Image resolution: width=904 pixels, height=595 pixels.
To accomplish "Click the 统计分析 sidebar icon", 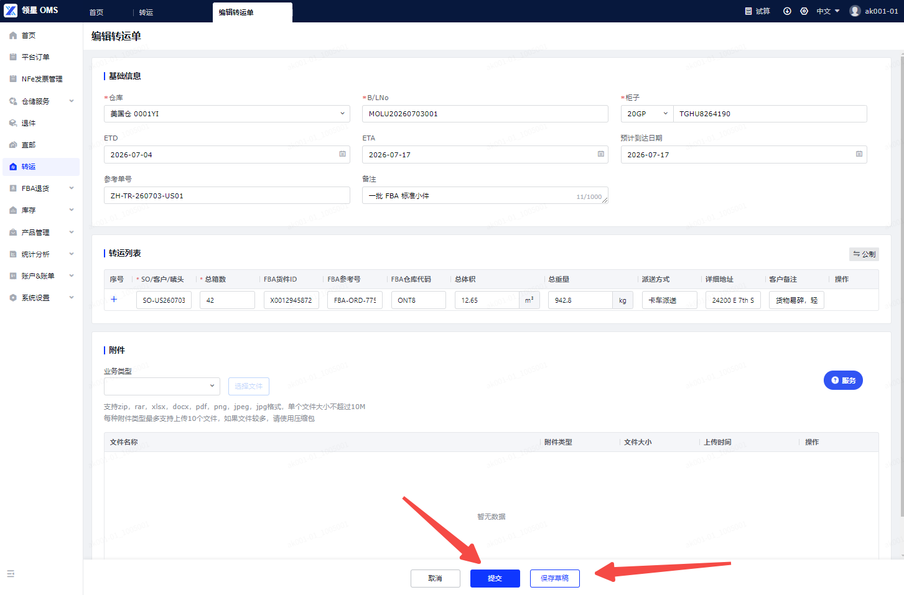I will coord(13,254).
